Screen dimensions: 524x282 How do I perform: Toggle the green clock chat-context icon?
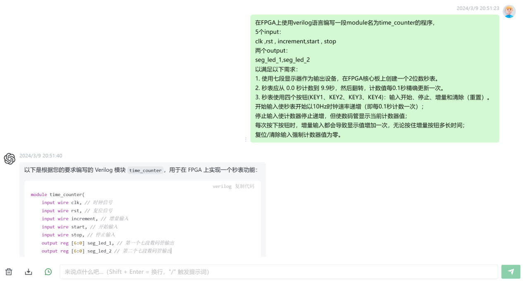[x=48, y=272]
